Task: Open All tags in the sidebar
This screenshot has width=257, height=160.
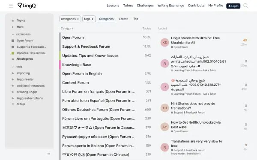Action: click(21, 104)
